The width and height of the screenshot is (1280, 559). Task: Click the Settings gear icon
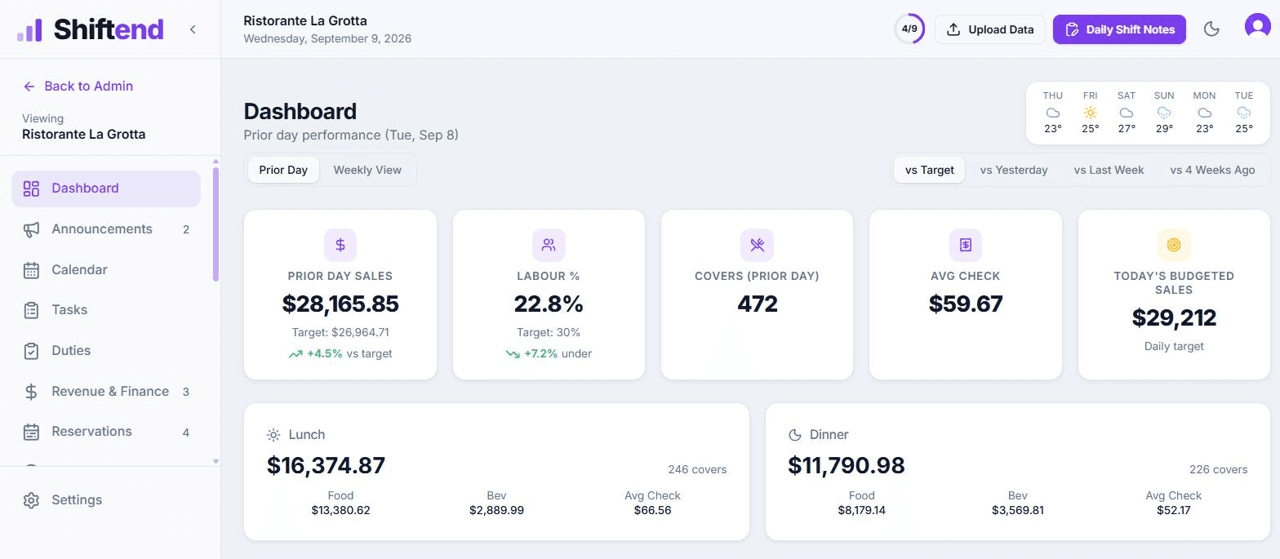click(x=31, y=500)
